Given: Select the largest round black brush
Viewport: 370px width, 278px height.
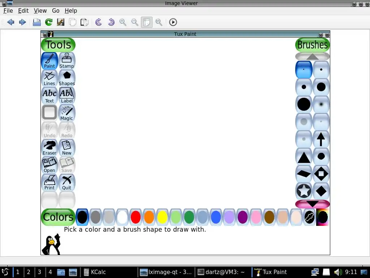Looking at the screenshot, I should 304,104.
